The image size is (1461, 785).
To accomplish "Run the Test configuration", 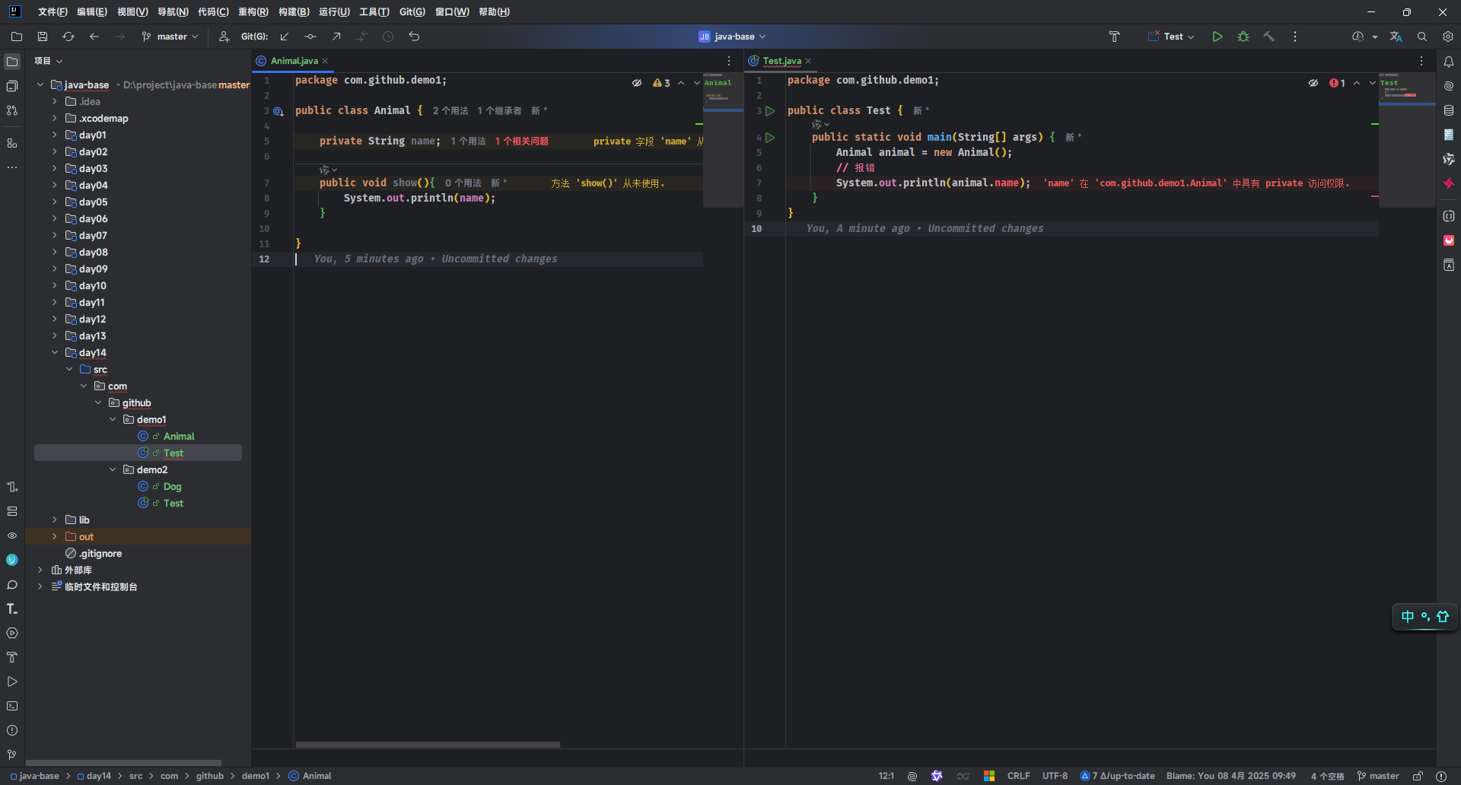I will [x=1217, y=37].
